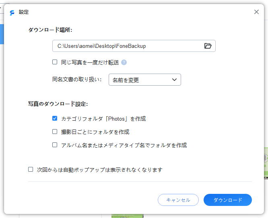Click the 設定 window title text
This screenshot has height=218, width=268.
[x=24, y=12]
